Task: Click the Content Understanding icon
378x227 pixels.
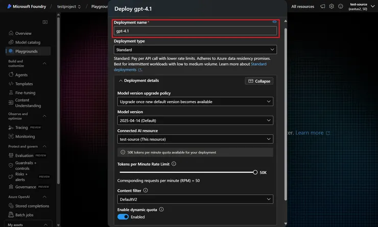Action: pos(11,103)
